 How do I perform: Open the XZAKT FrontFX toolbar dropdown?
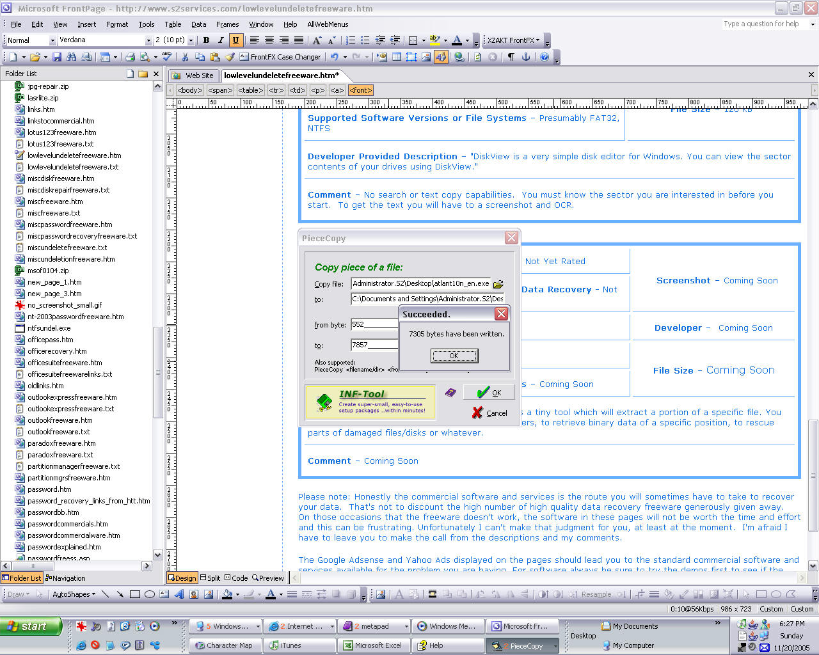click(514, 40)
